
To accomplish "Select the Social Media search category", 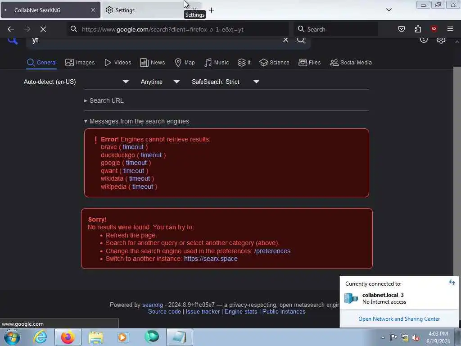I will click(x=350, y=62).
